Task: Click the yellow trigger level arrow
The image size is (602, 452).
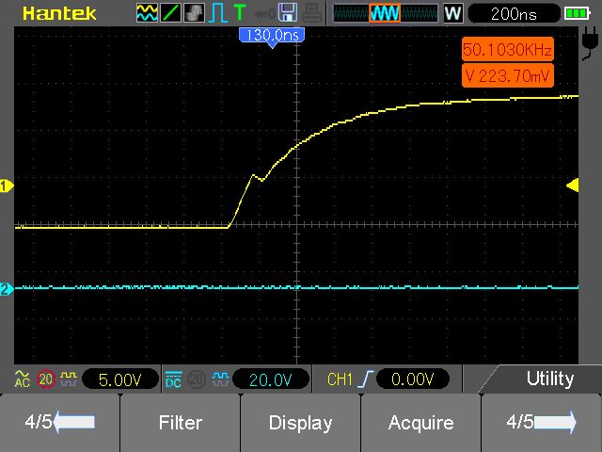Action: tap(573, 186)
